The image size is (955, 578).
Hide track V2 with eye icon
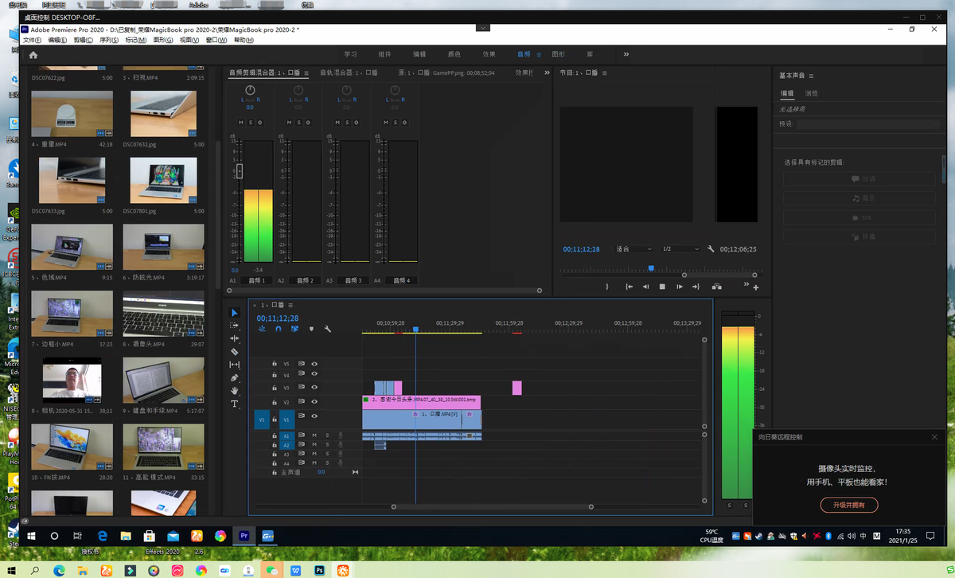click(x=314, y=402)
